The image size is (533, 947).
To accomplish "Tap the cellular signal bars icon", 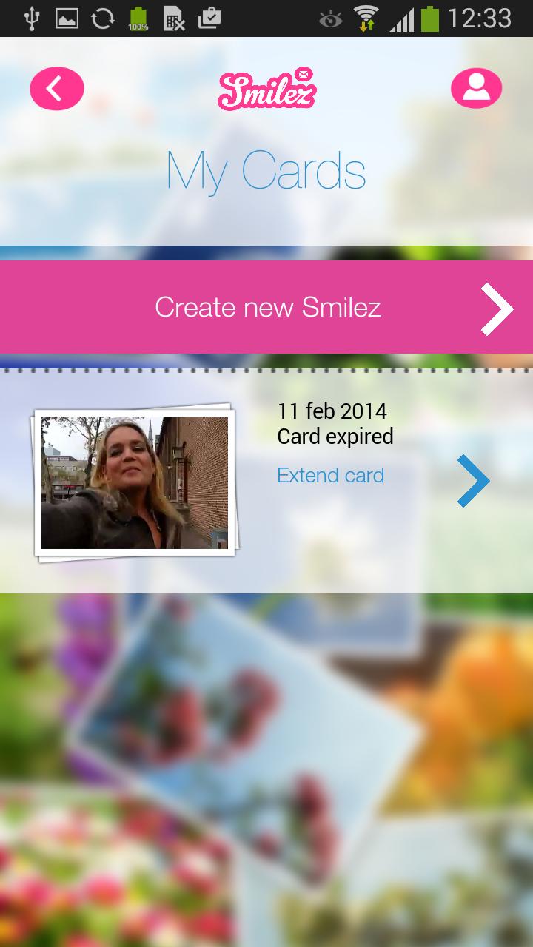I will [402, 19].
